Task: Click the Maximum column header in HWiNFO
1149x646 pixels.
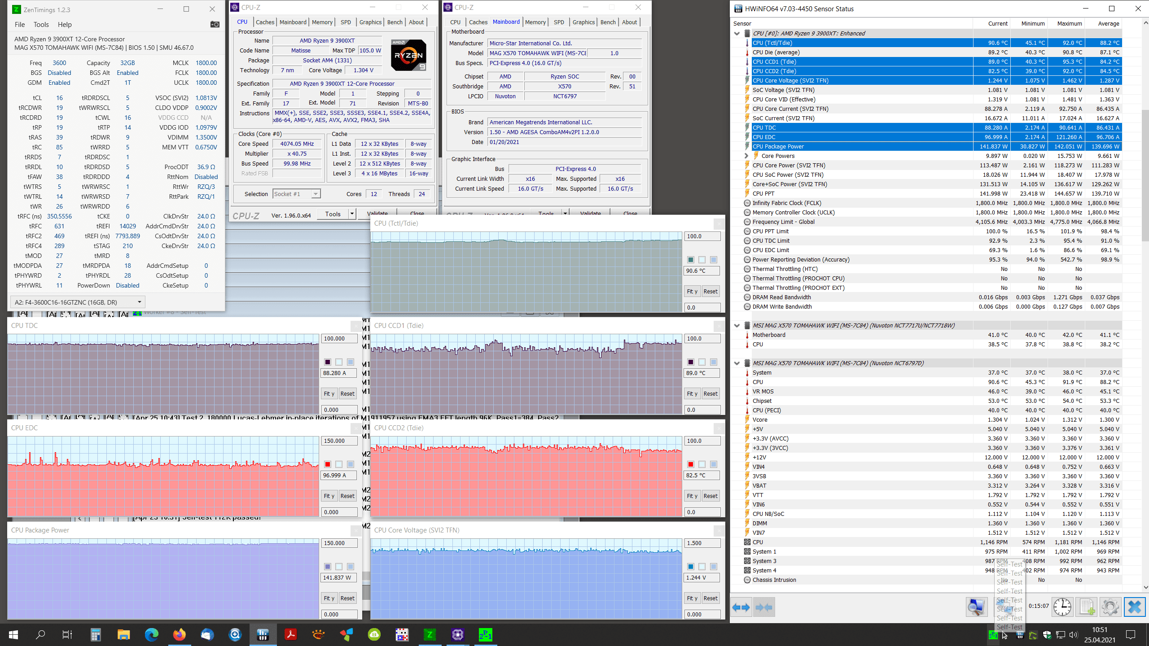Action: point(1066,23)
